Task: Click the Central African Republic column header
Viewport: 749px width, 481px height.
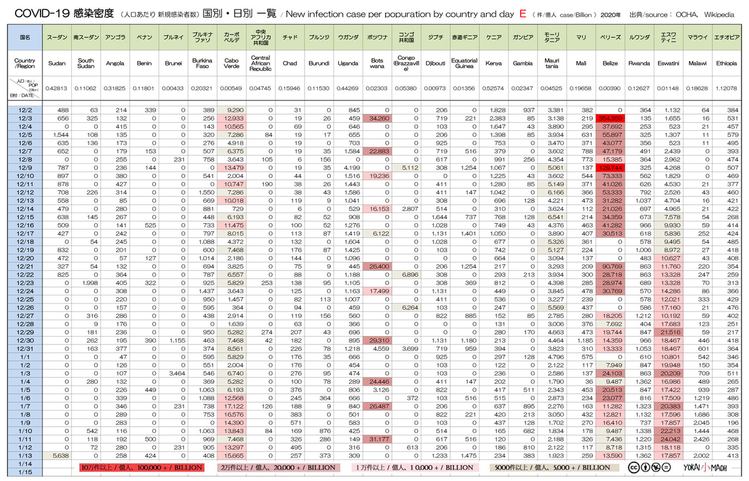Action: pos(260,64)
